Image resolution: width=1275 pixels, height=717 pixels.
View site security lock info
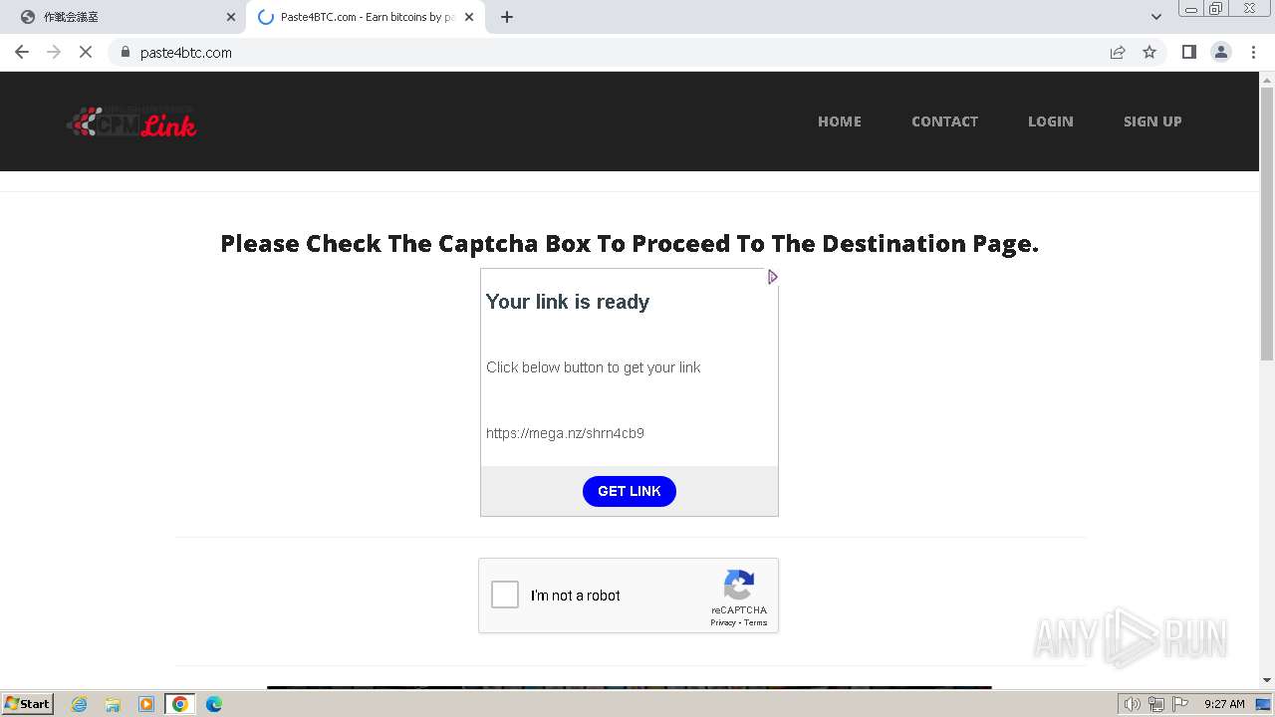tap(125, 52)
